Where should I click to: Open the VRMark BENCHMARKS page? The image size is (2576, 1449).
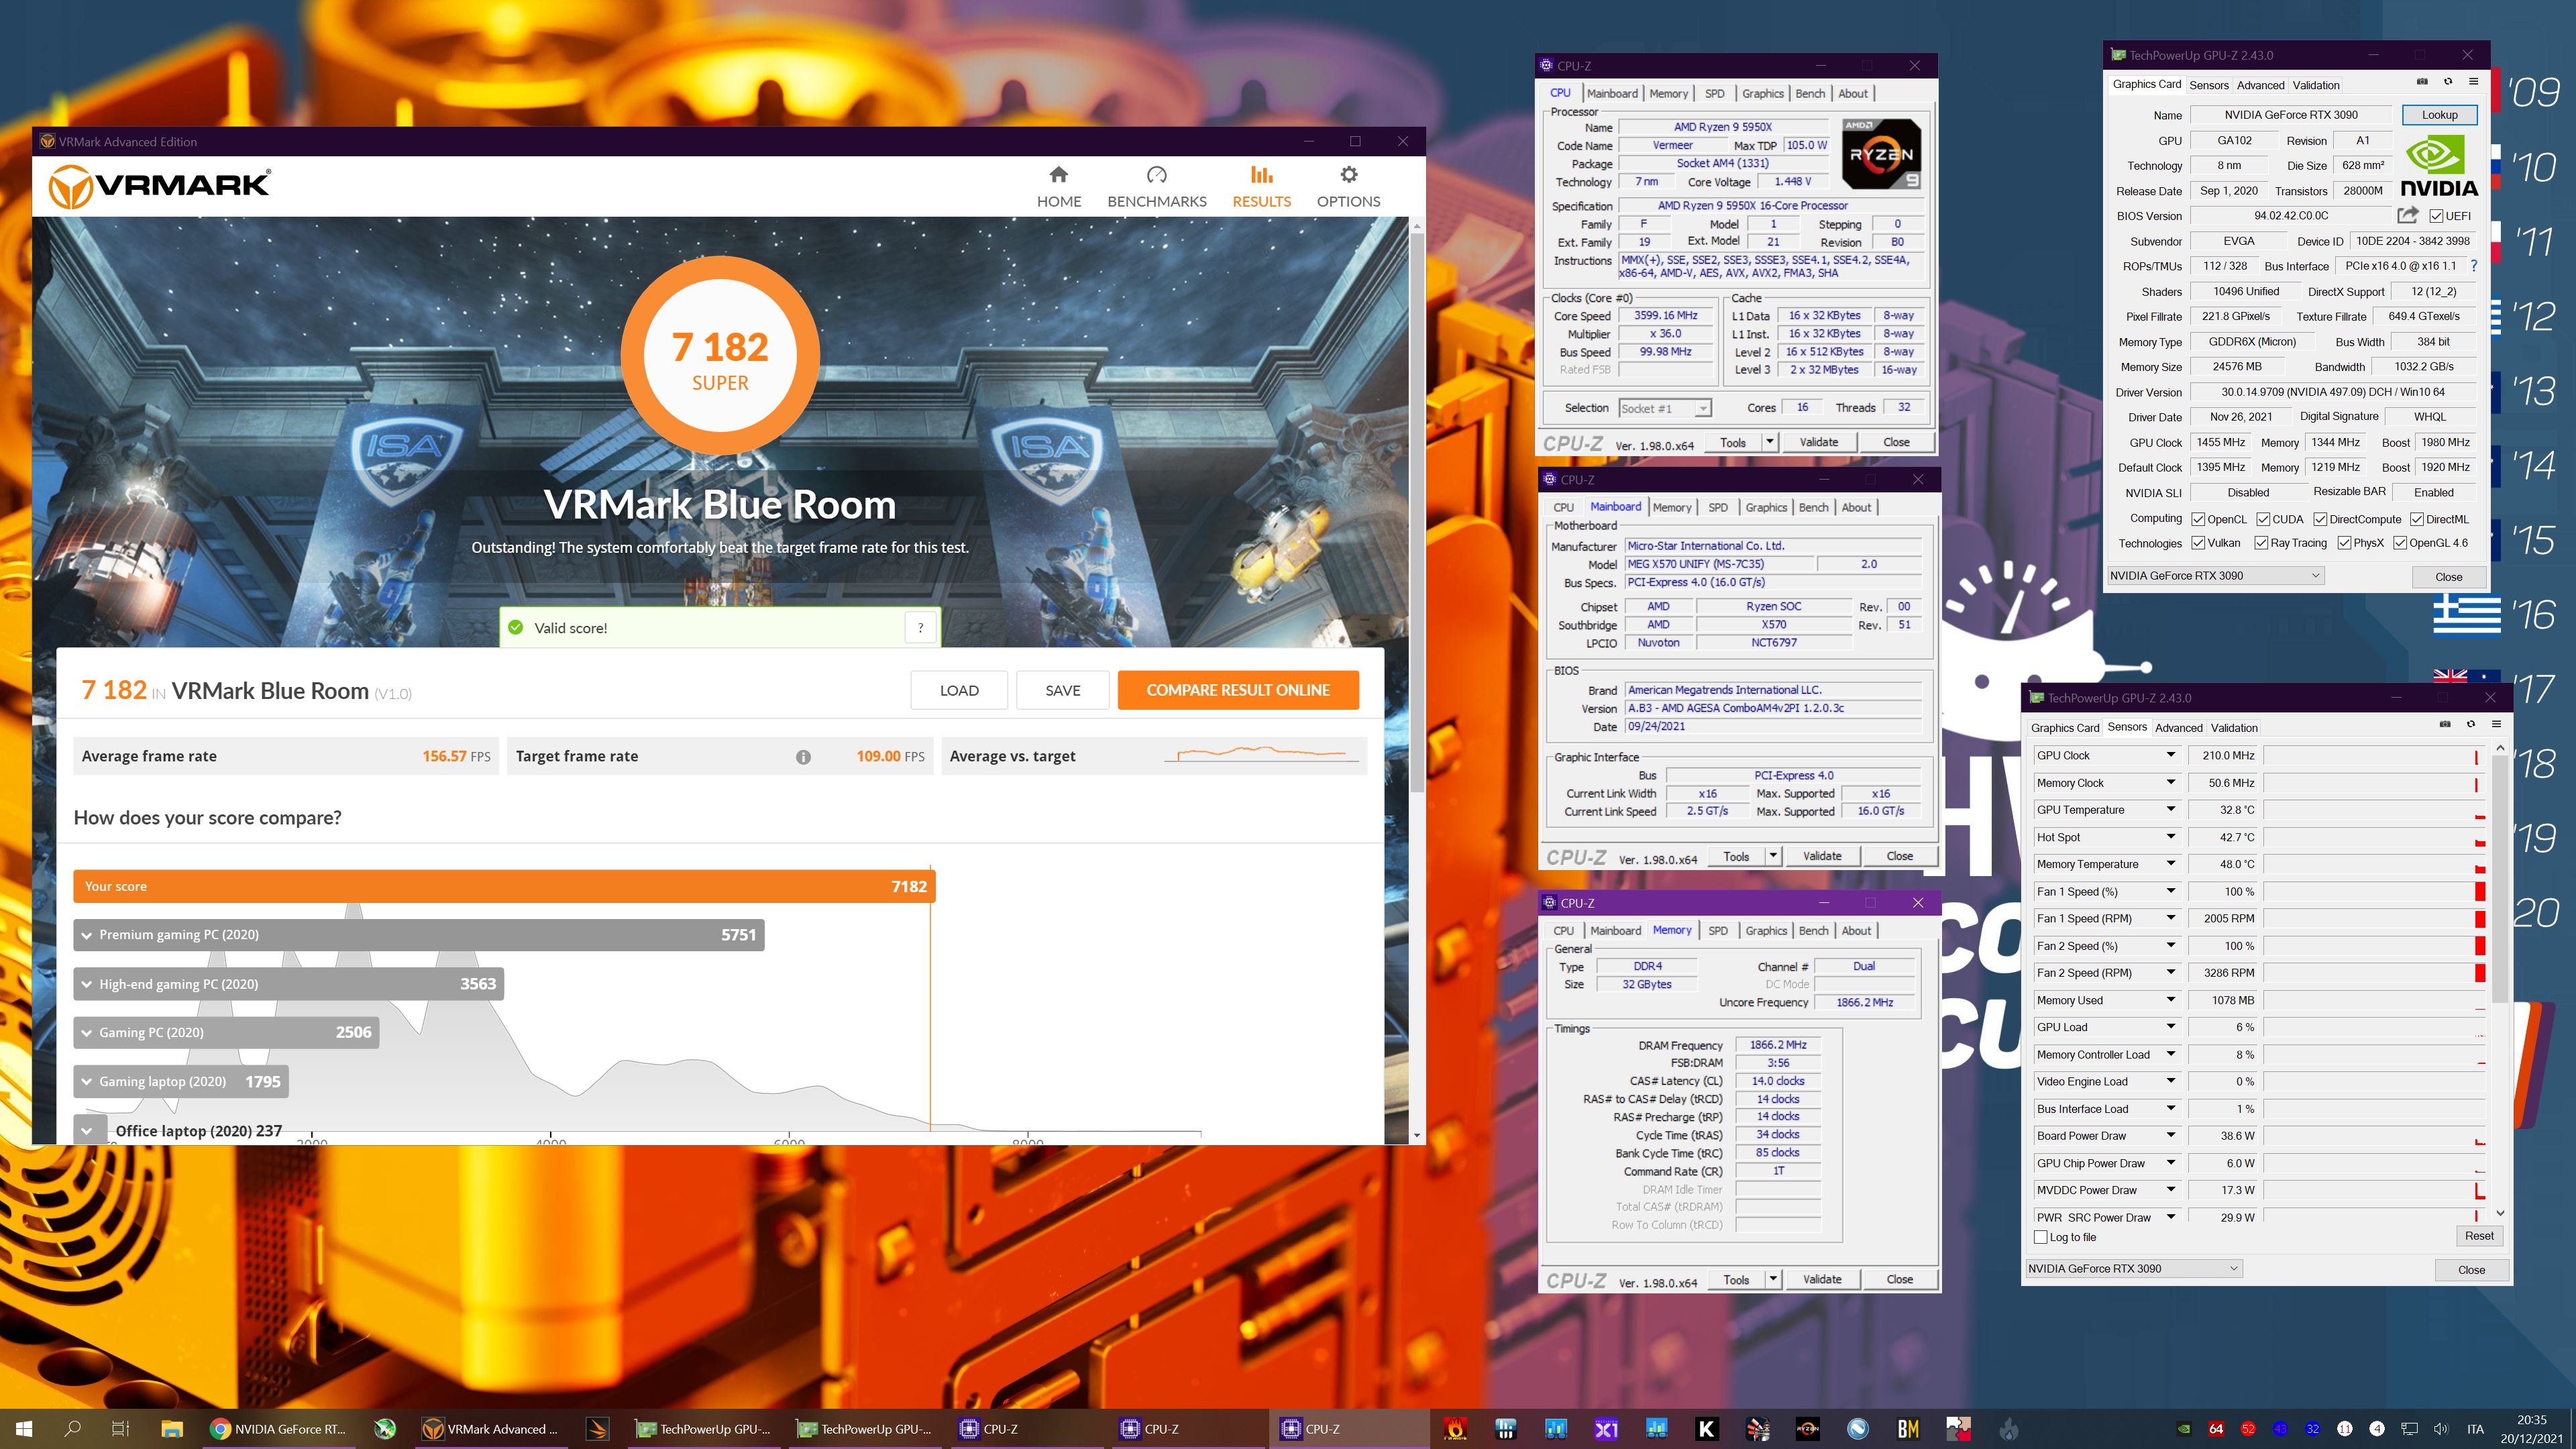pos(1156,187)
